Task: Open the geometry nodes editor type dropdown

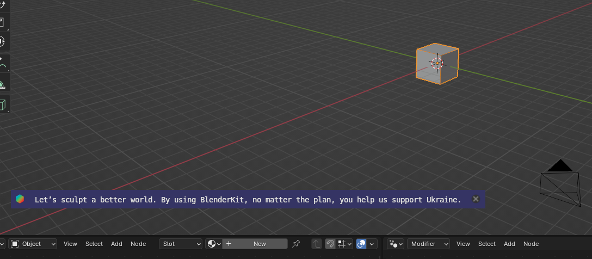Action: click(x=395, y=244)
